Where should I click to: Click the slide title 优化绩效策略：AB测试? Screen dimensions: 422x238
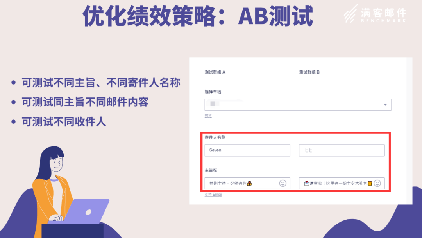click(198, 16)
